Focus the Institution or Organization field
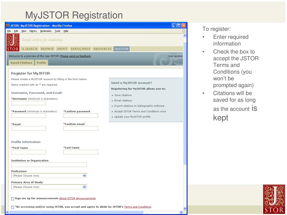This screenshot has width=287, height=215. (x=49, y=165)
